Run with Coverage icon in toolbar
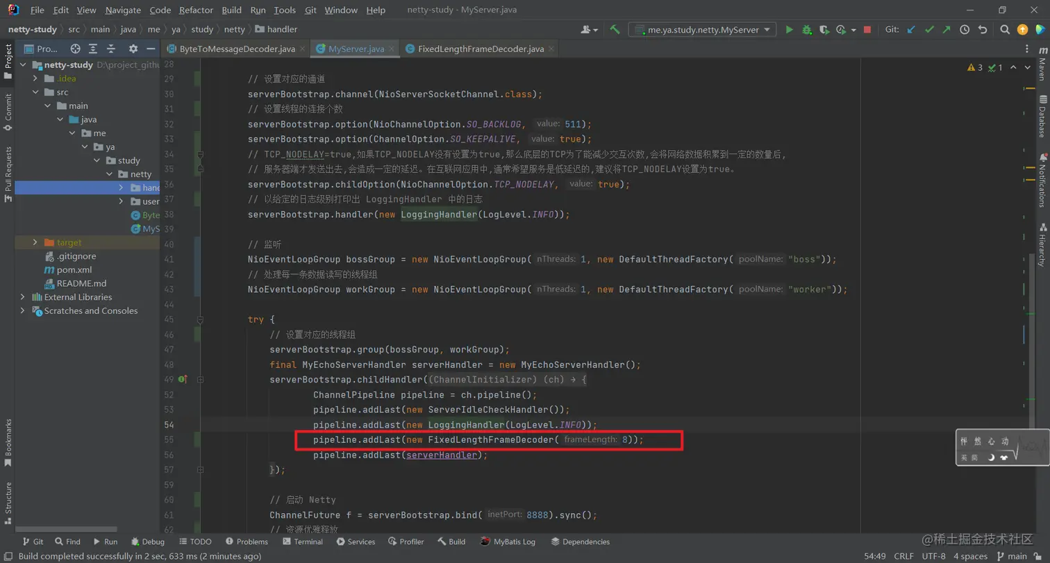This screenshot has width=1050, height=563. 824,30
